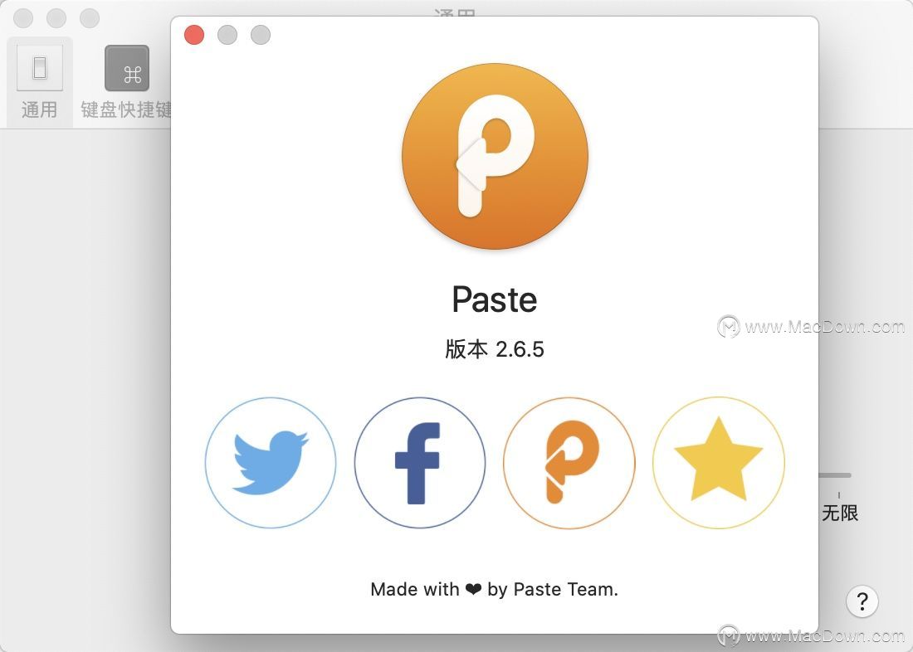Open Paste's Facebook page via f icon
913x652 pixels.
[x=420, y=463]
